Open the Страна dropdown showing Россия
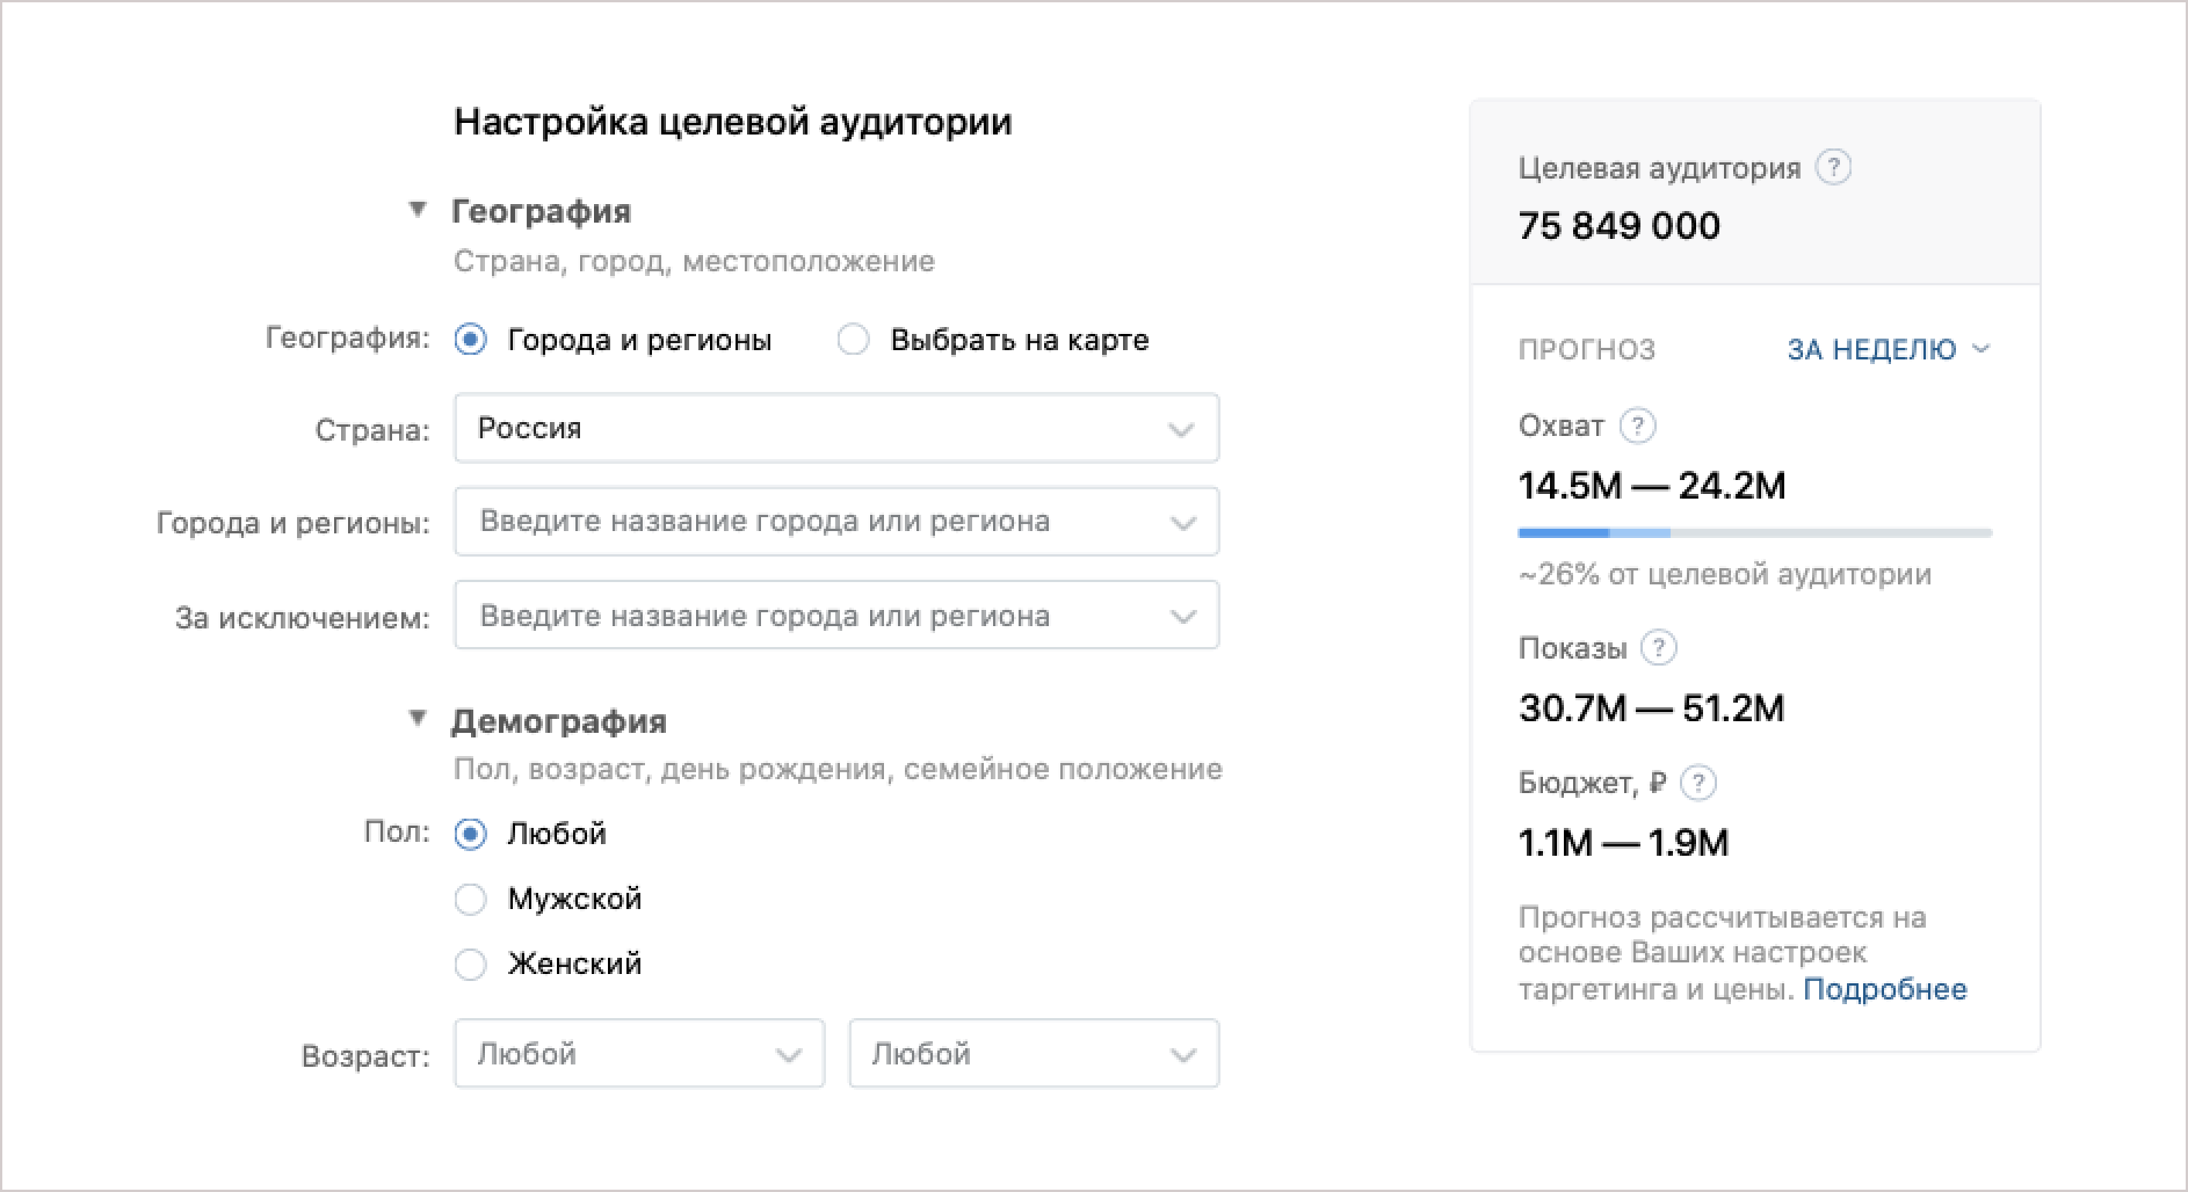This screenshot has height=1192, width=2188. (837, 428)
